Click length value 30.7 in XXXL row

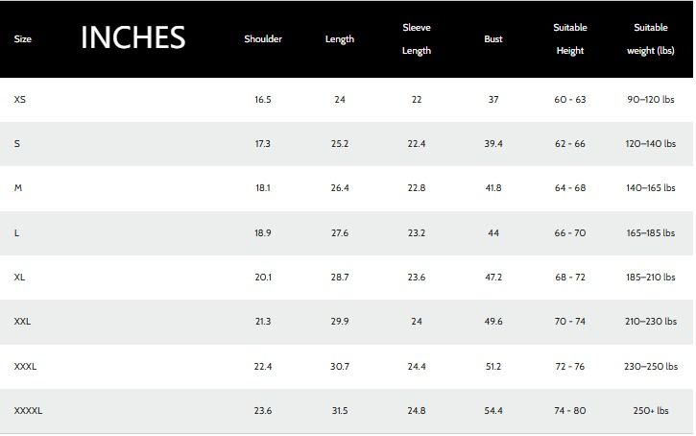coord(340,367)
